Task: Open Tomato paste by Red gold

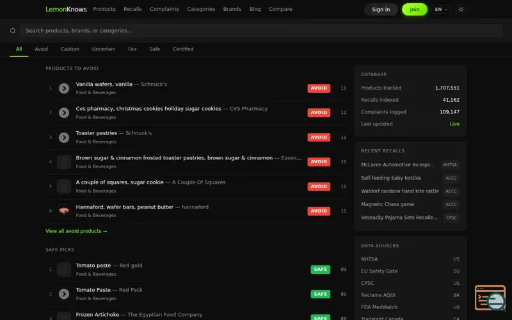Action: click(93, 266)
